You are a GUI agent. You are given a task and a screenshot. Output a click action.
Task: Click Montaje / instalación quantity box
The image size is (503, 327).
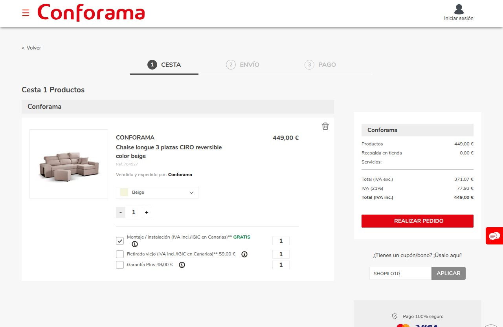(281, 241)
